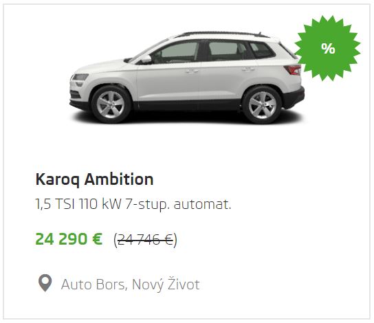Click the car's front alloy wheel
Image resolution: width=374 pixels, height=323 pixels.
tap(111, 104)
